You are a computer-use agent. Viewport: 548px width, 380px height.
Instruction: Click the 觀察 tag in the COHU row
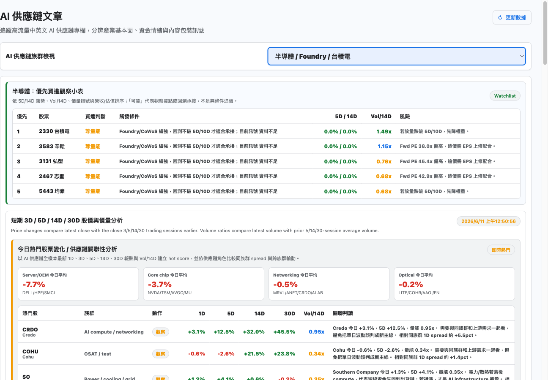tap(161, 354)
